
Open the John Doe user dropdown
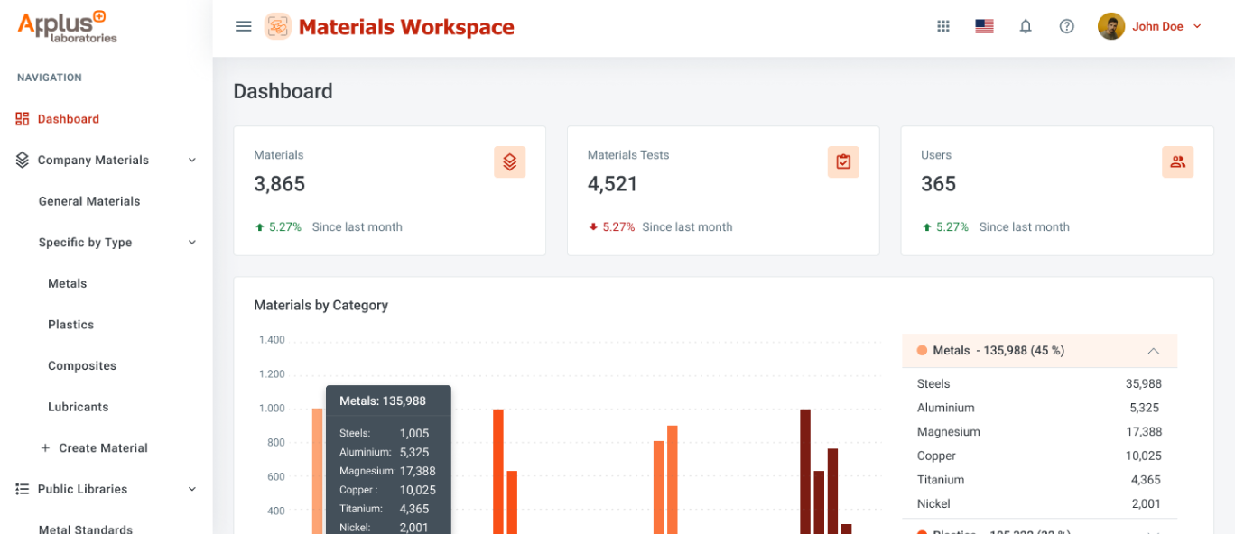[x=1150, y=26]
